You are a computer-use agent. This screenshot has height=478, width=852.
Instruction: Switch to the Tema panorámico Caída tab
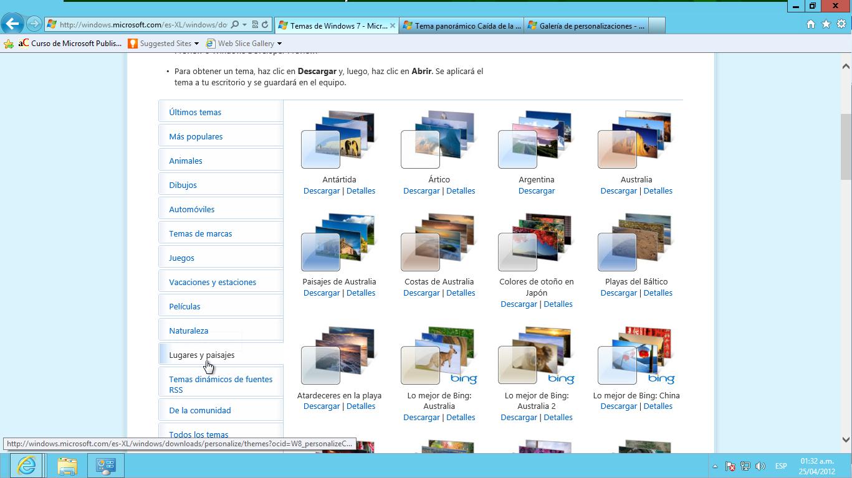461,26
